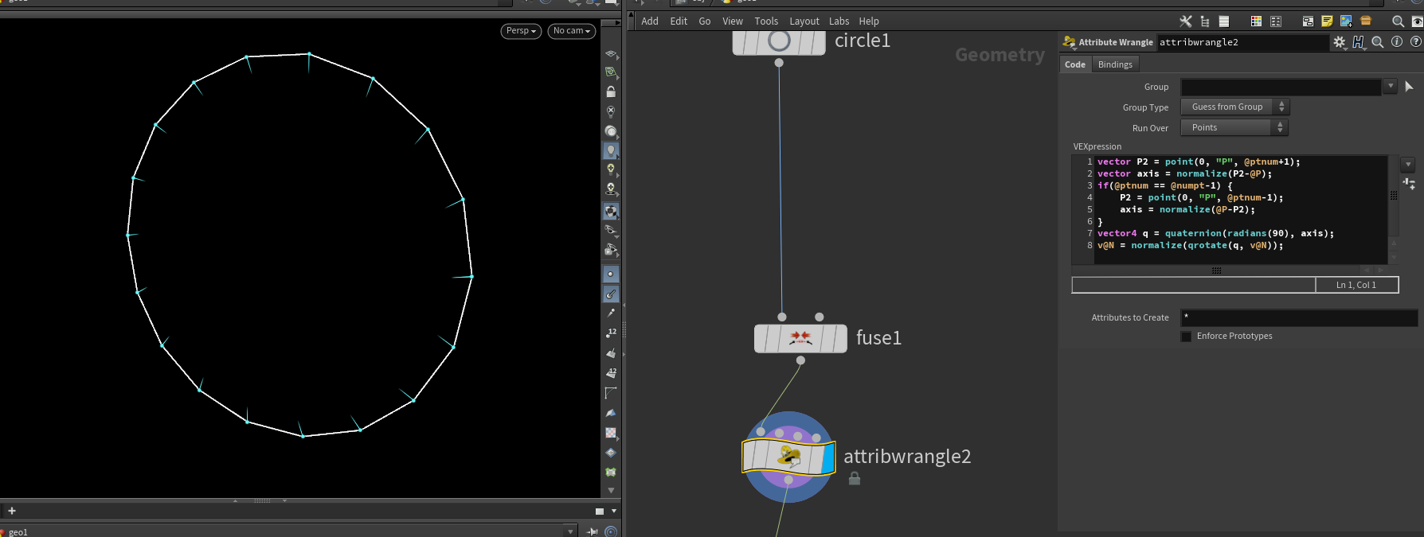Screen dimensions: 1424x537
Task: Toggle display normals icon in viewport toolbar
Action: coord(611,294)
